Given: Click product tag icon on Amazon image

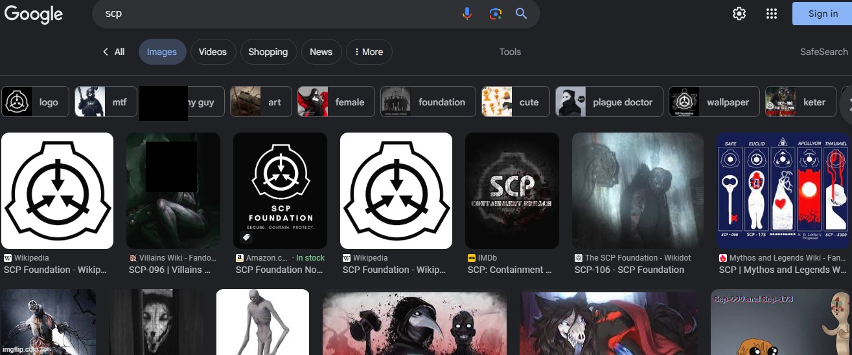Looking at the screenshot, I should 246,237.
